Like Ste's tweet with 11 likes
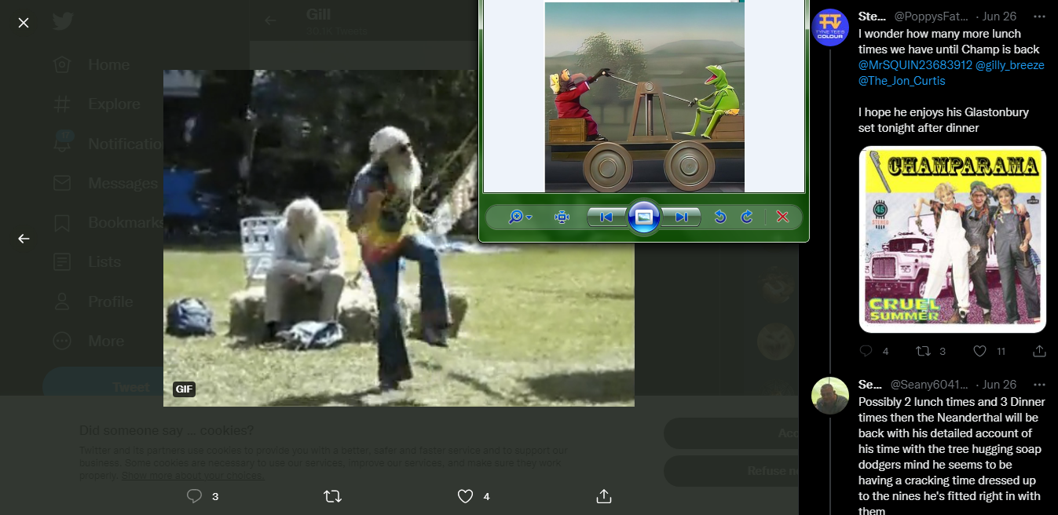1058x515 pixels. pos(980,351)
